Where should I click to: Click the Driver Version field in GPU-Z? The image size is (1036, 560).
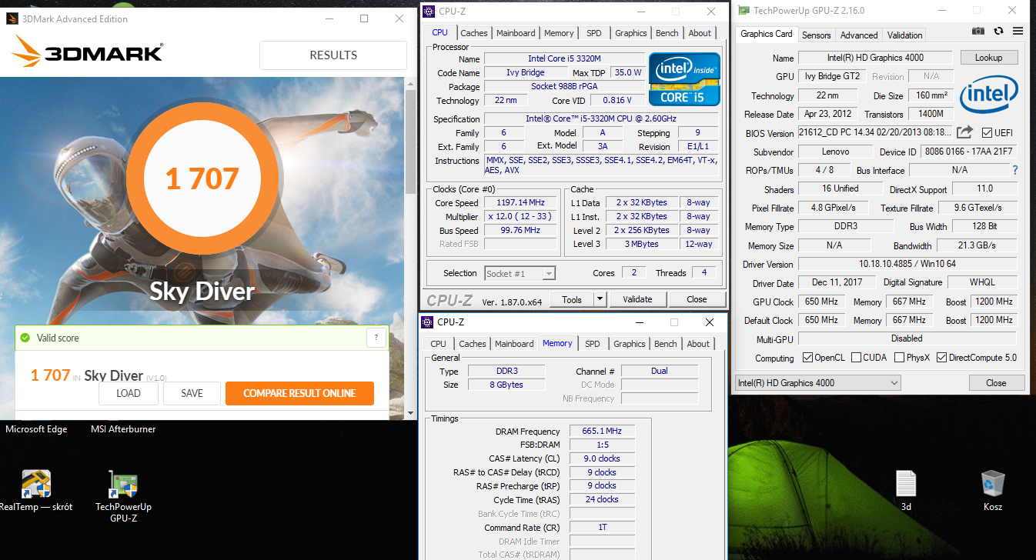(x=907, y=264)
